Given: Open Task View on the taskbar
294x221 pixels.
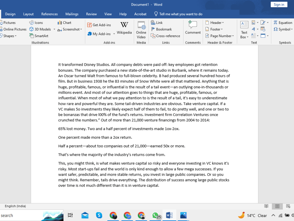Looking at the screenshot, I should 70,215.
